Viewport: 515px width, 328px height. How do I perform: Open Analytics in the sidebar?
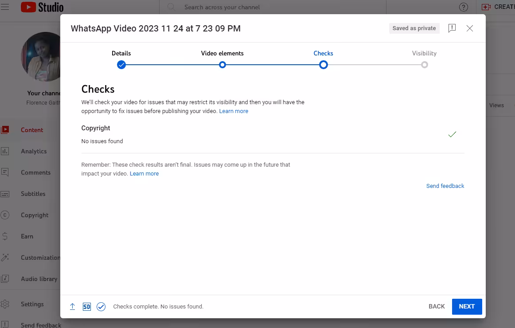pyautogui.click(x=34, y=151)
